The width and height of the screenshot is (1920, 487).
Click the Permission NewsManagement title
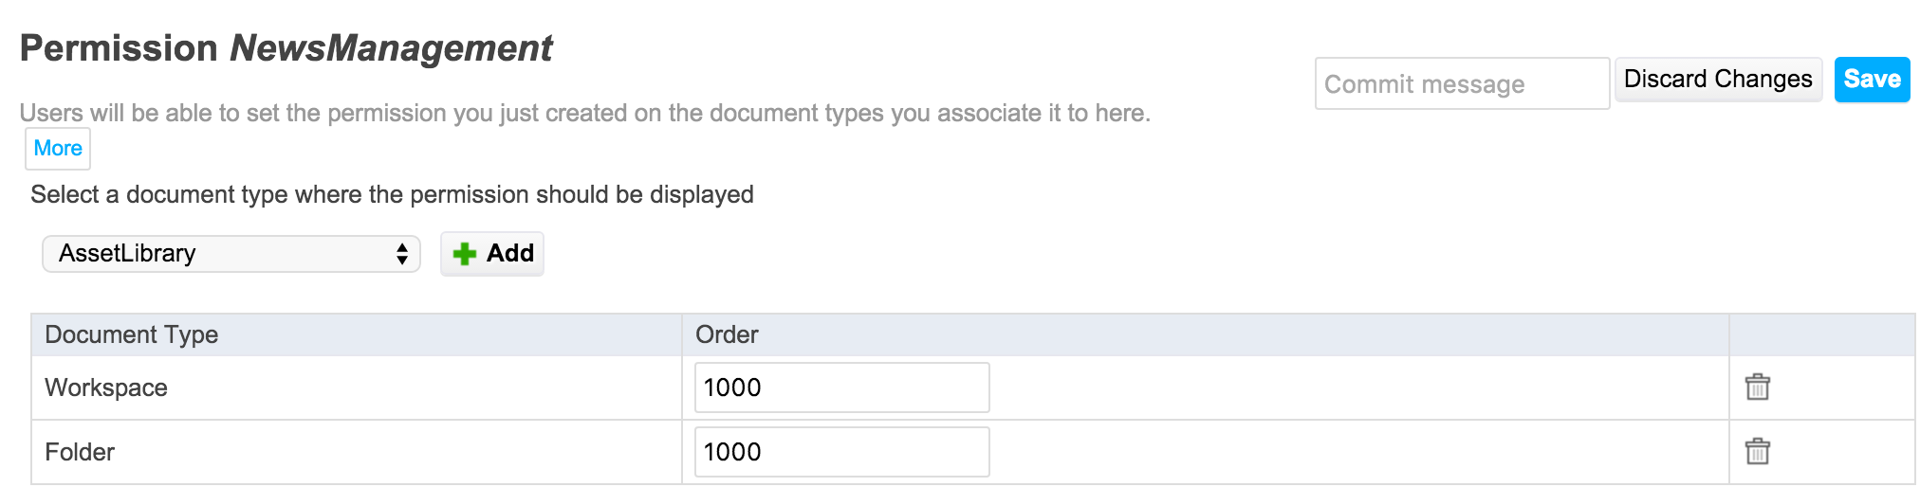click(286, 48)
